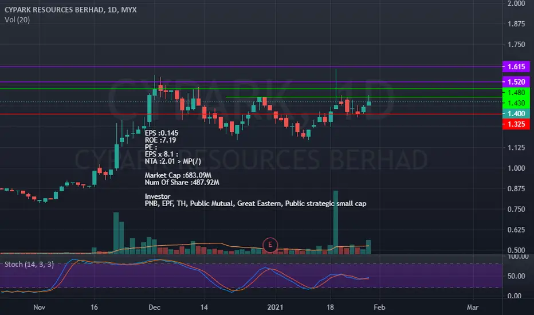Click the 'ROE :7.19' annotation line
This screenshot has height=315, width=534.
pyautogui.click(x=160, y=140)
